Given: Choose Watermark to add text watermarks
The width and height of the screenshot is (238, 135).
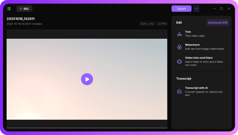Looking at the screenshot, I should pyautogui.click(x=202, y=47).
